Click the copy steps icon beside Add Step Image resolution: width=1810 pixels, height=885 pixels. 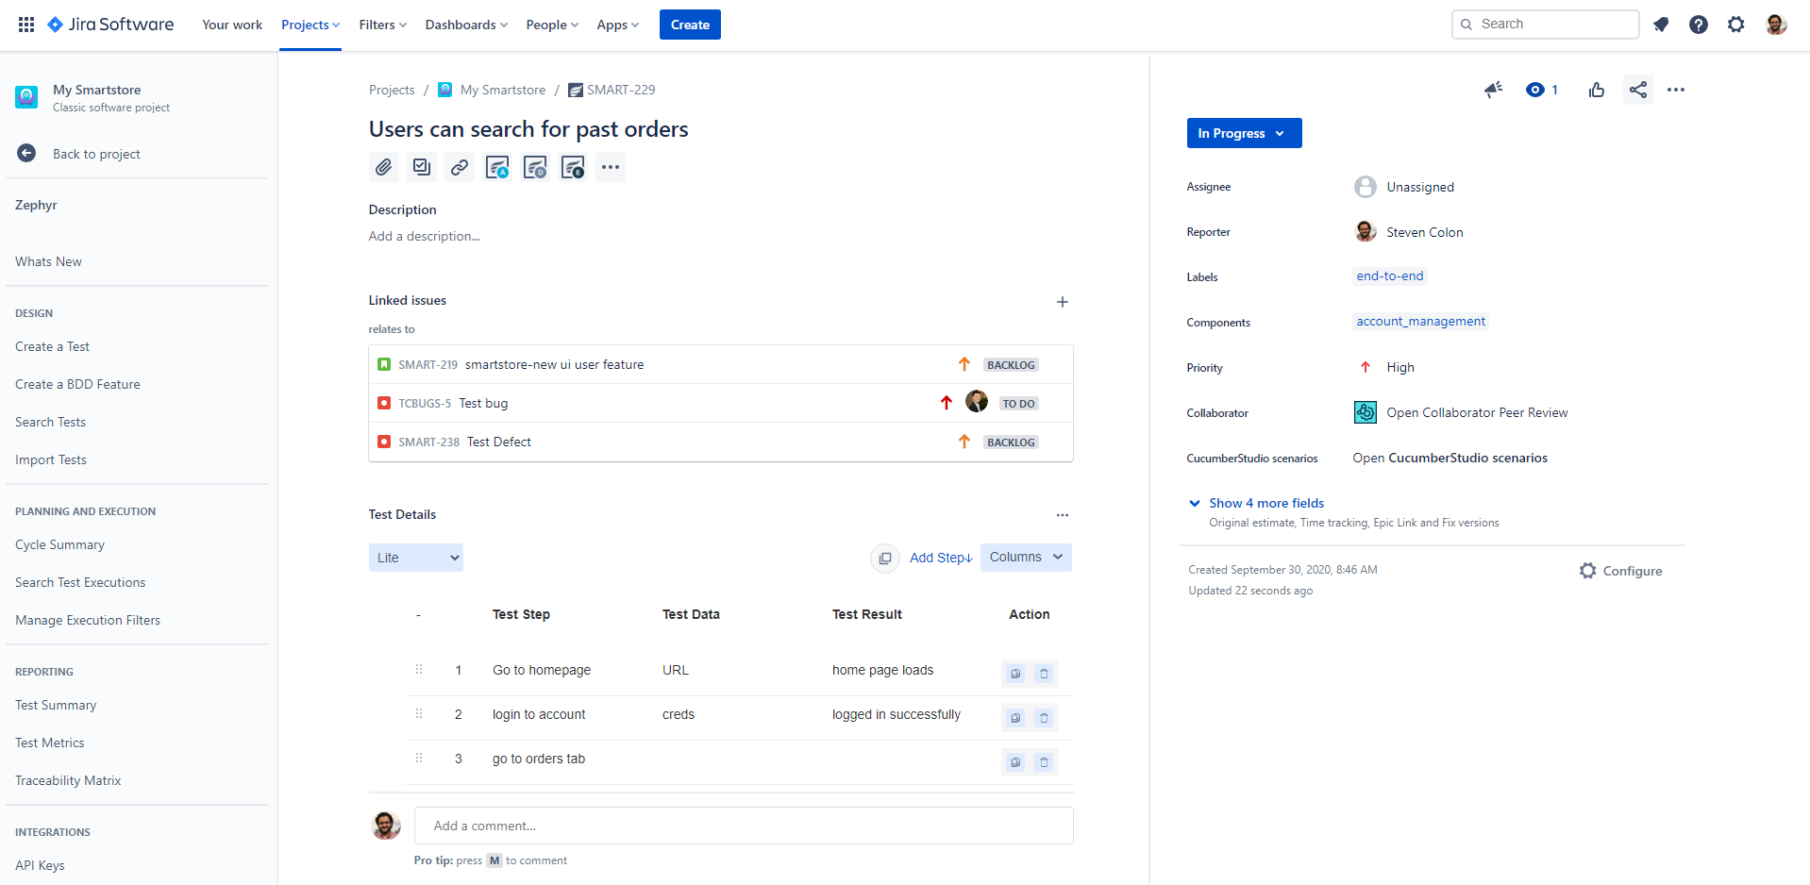pos(885,559)
